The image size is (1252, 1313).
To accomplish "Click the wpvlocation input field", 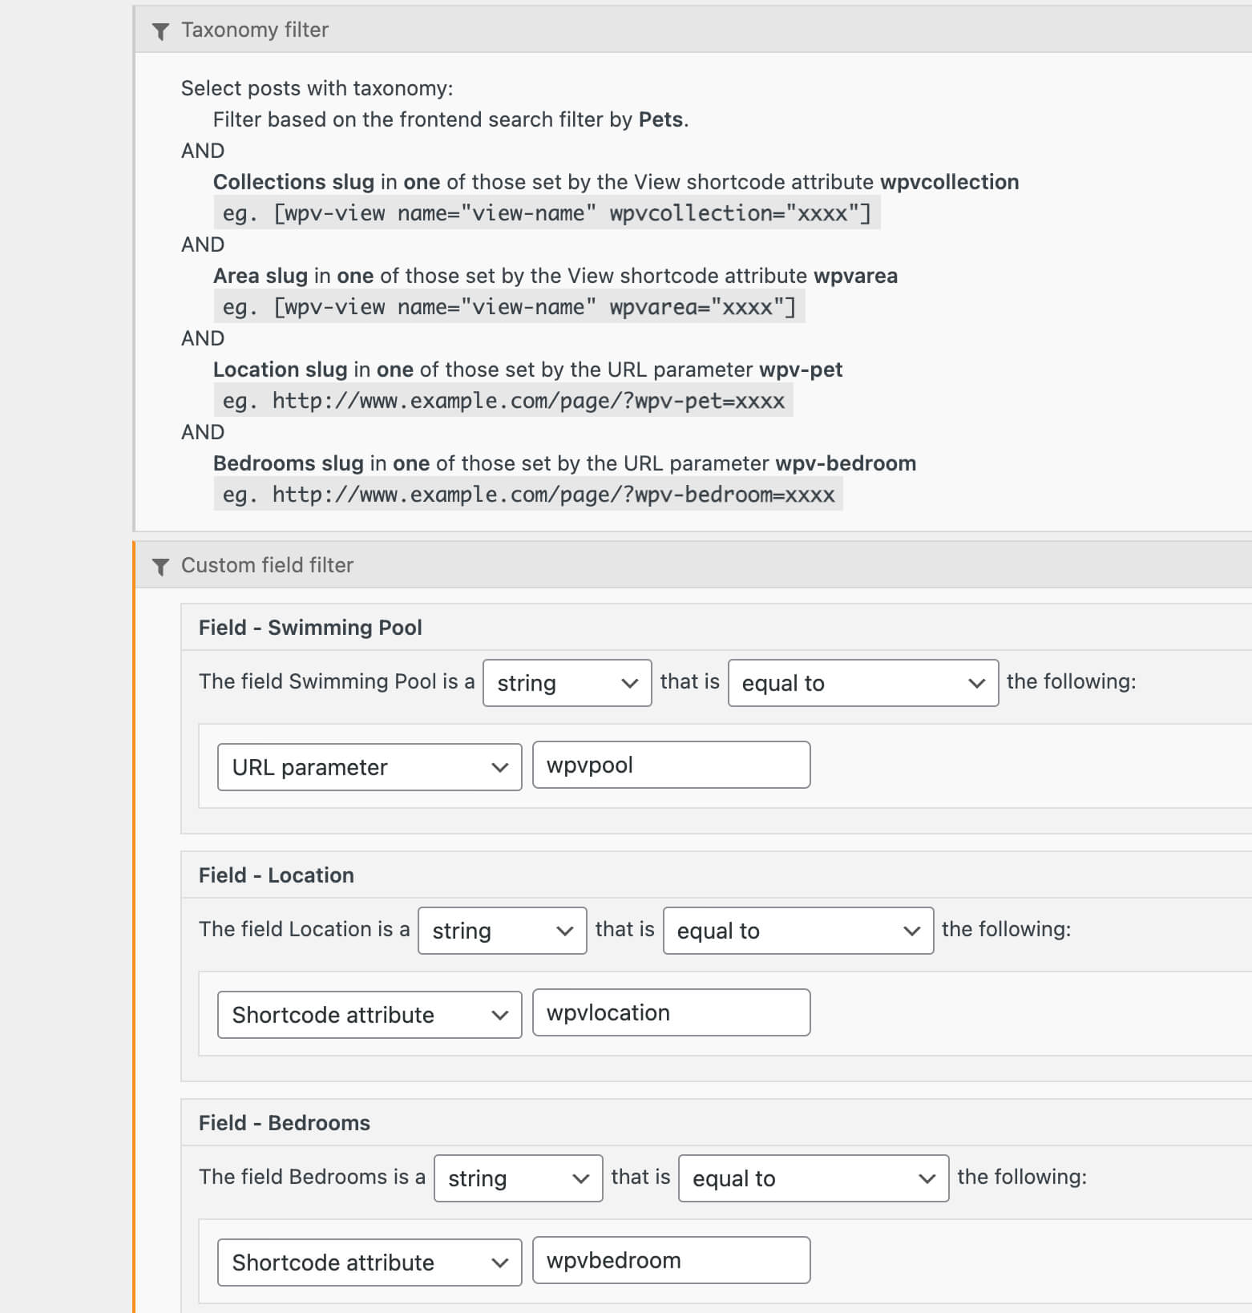I will tap(672, 1012).
